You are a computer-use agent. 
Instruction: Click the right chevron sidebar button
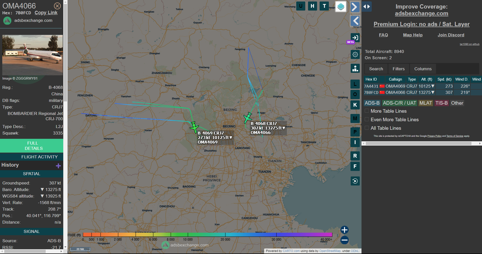click(355, 7)
